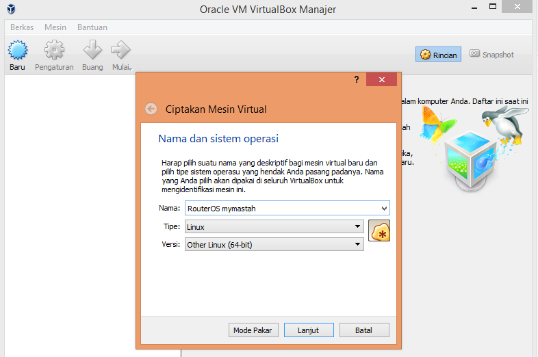Open Pengaturan settings gear icon
Screen dimensions: 538x357
(54, 50)
